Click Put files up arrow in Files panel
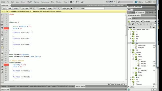The image size is (162, 91). (x=141, y=24)
